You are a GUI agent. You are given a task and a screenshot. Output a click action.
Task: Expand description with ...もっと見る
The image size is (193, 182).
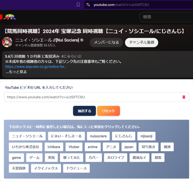click(x=16, y=72)
